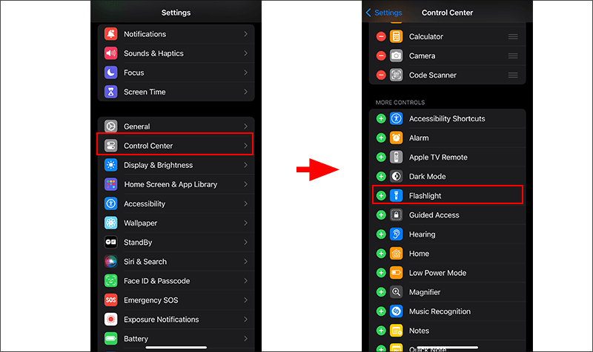Tap the Control Center switches icon
The image size is (593, 352).
coord(110,146)
